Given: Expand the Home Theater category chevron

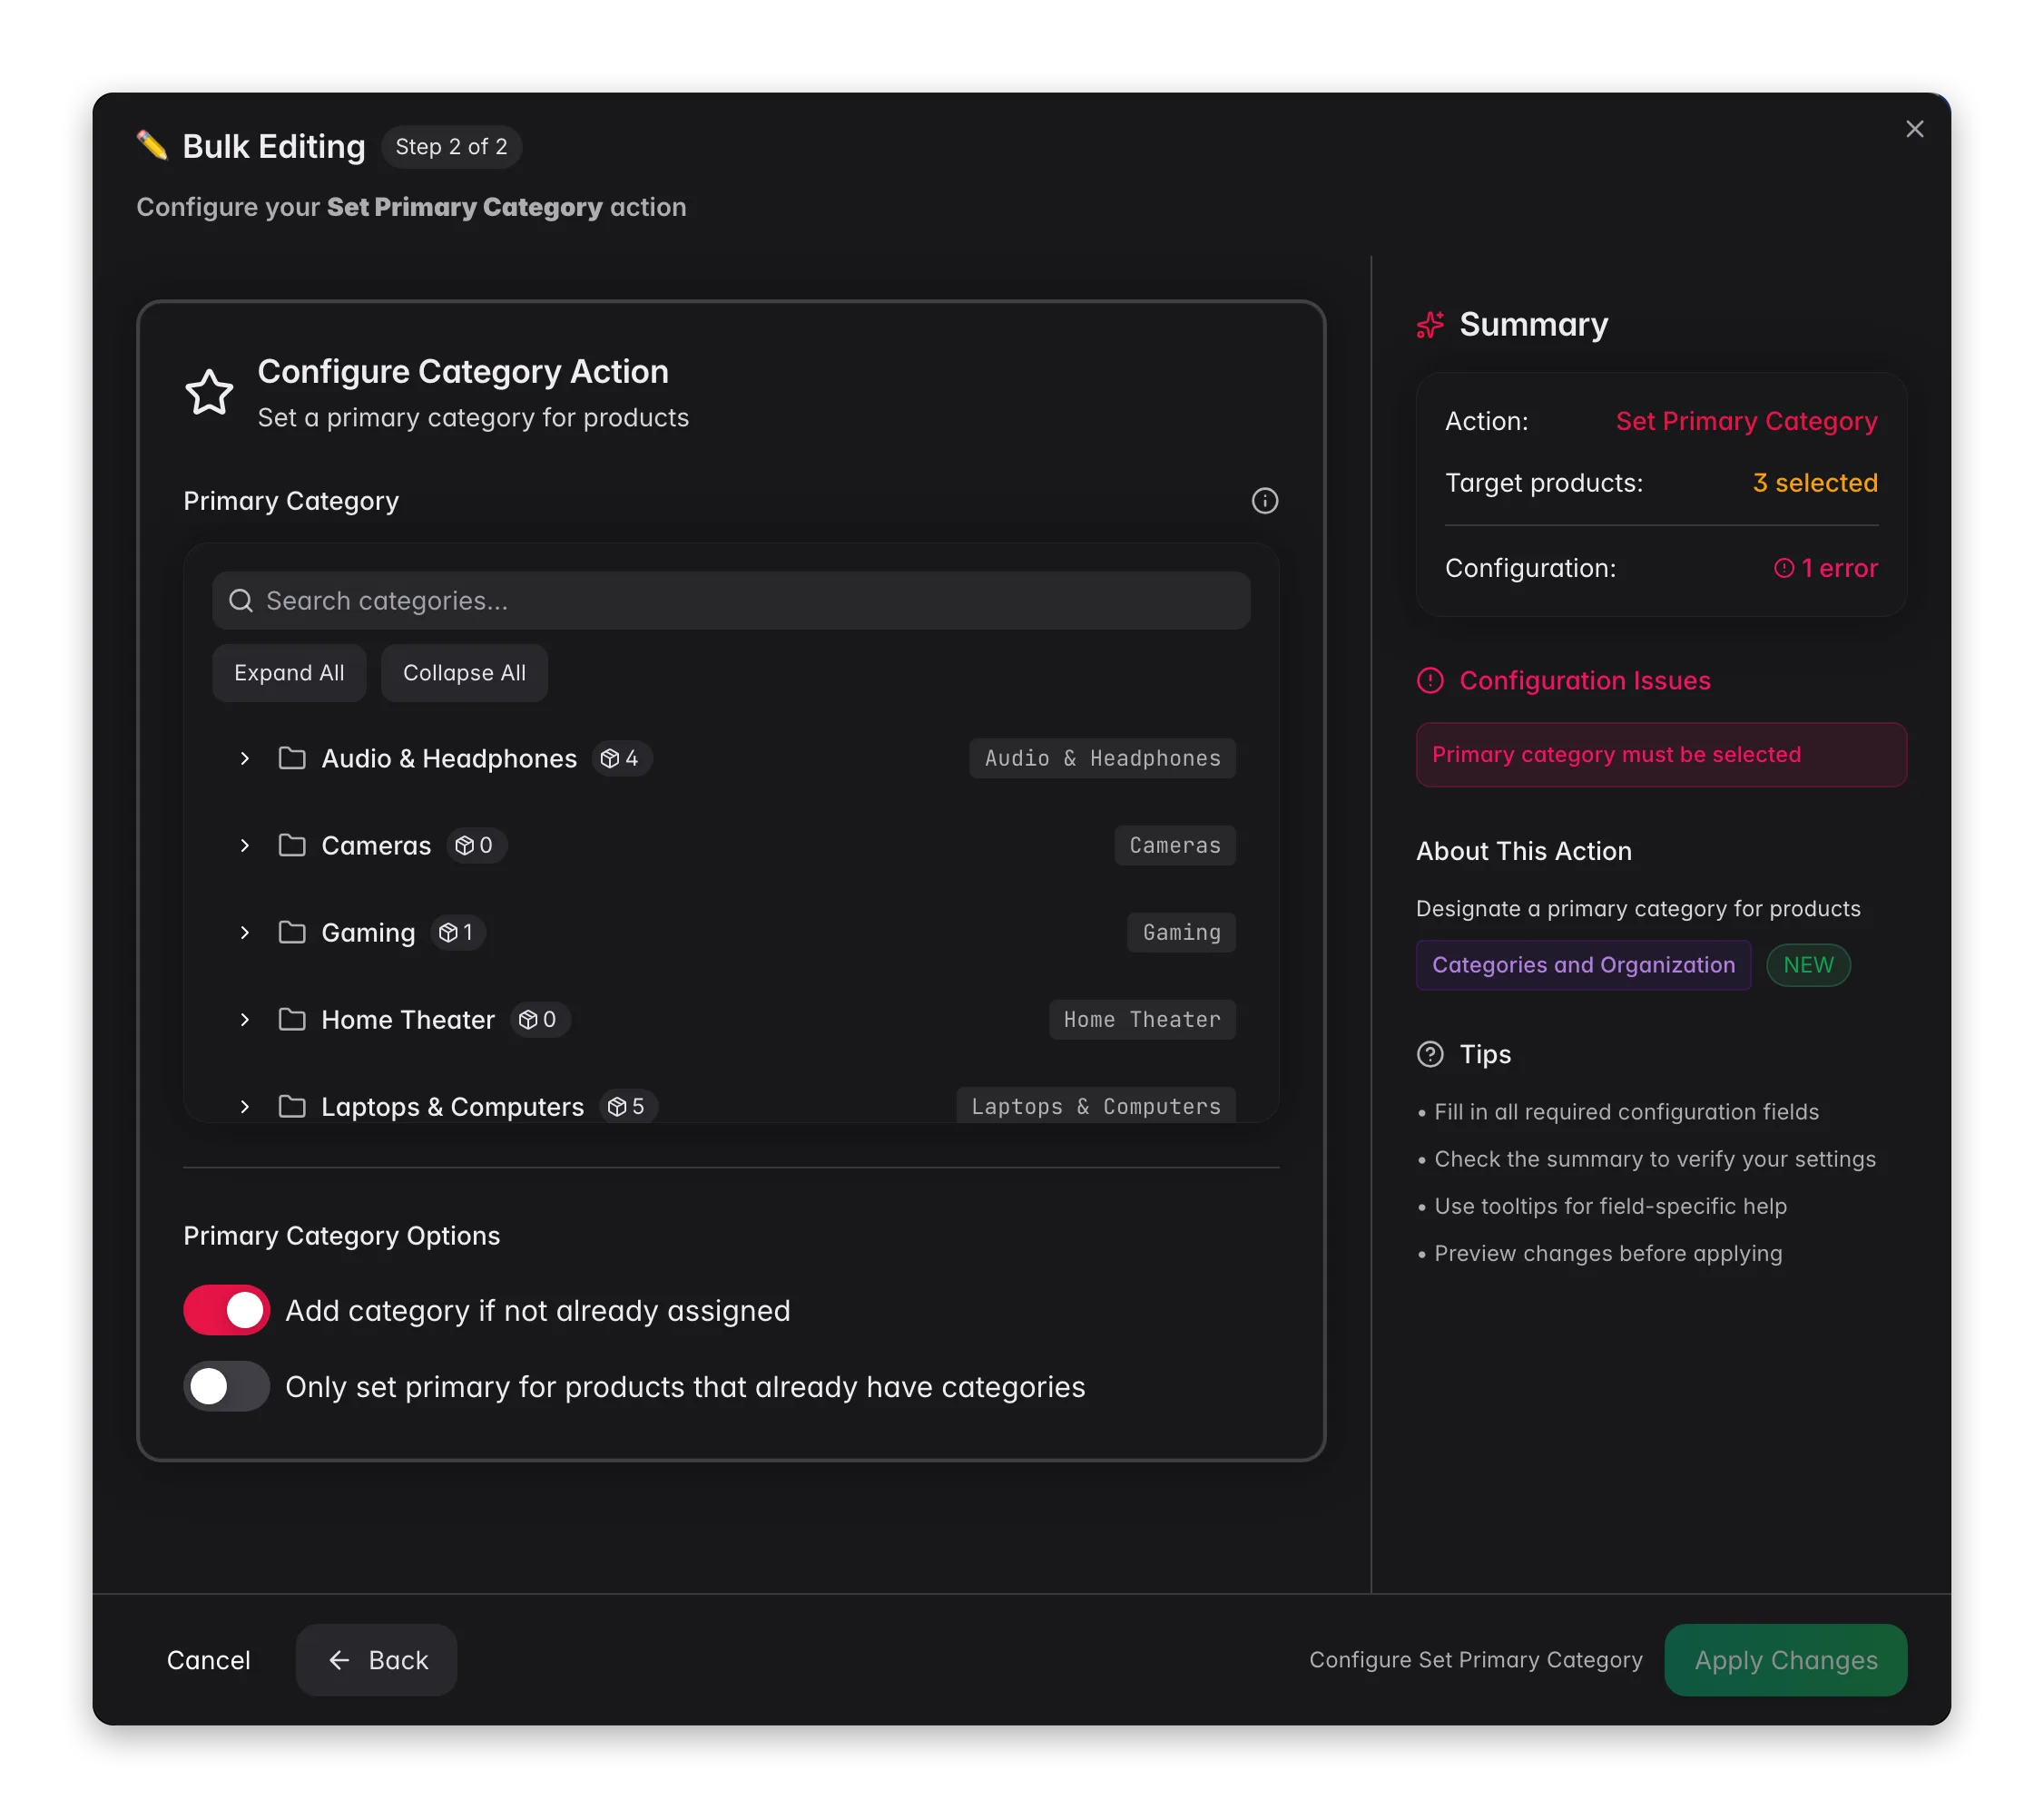Looking at the screenshot, I should 244,1020.
